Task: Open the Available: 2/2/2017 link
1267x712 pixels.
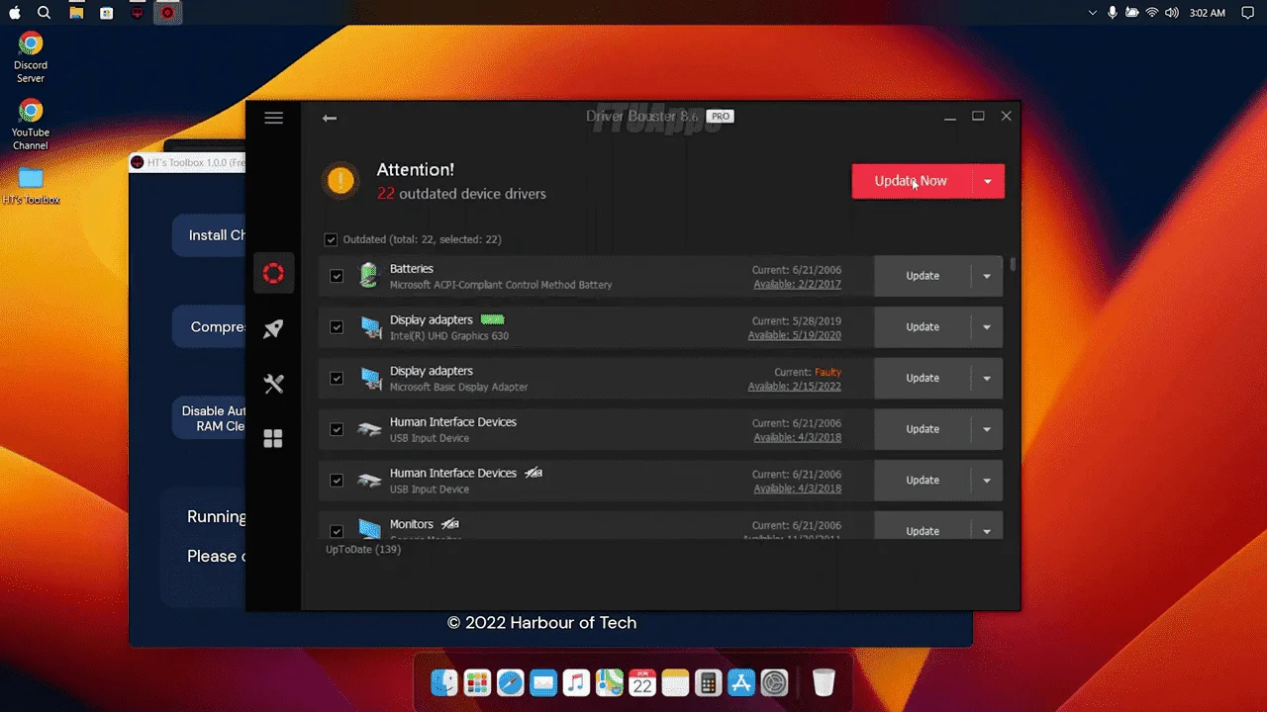Action: coord(797,285)
